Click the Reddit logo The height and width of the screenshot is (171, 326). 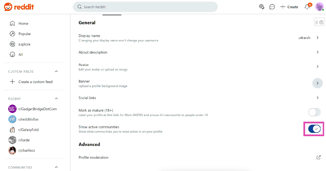(19, 7)
